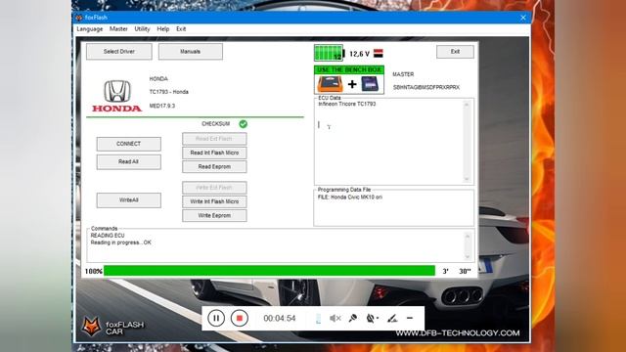626x352 pixels.
Task: Pause the screen recording
Action: tap(216, 318)
